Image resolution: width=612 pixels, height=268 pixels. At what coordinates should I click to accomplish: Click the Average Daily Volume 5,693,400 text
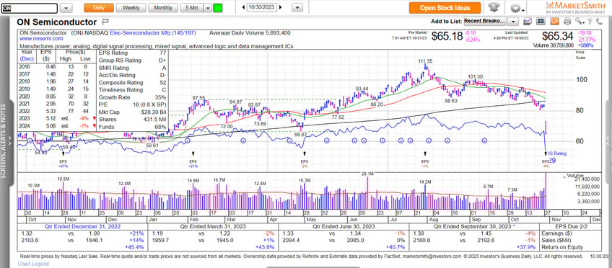(250, 33)
